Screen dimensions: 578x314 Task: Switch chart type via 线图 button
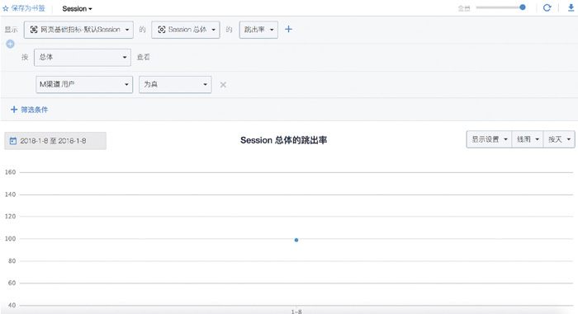click(x=528, y=139)
